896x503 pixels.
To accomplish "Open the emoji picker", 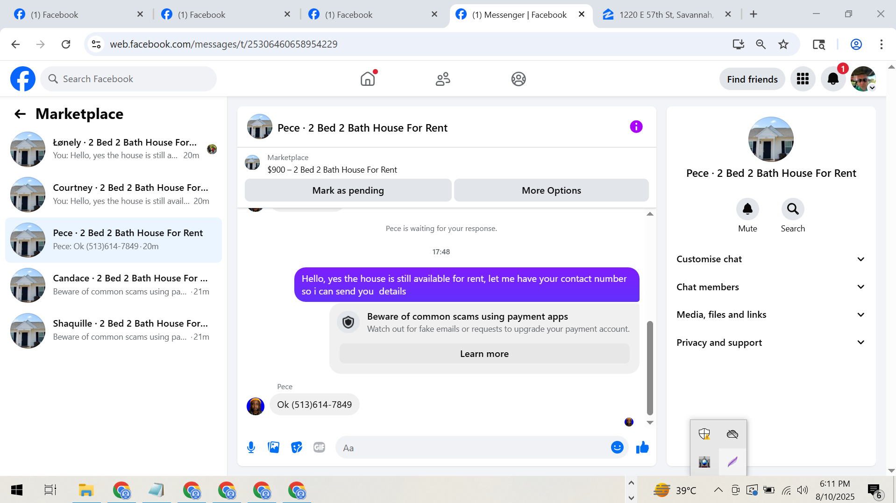I will pyautogui.click(x=617, y=447).
